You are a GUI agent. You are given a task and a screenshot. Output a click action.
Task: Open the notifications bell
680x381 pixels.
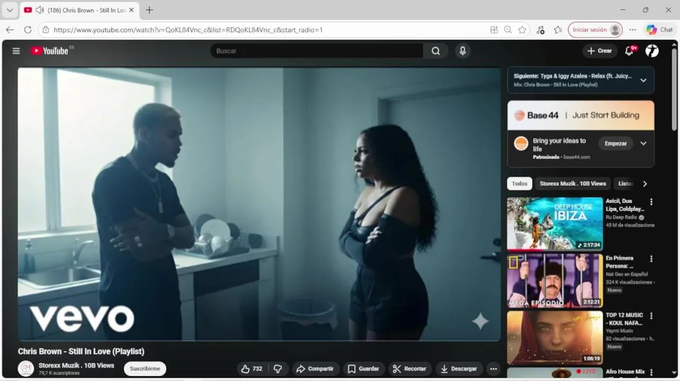coord(630,51)
